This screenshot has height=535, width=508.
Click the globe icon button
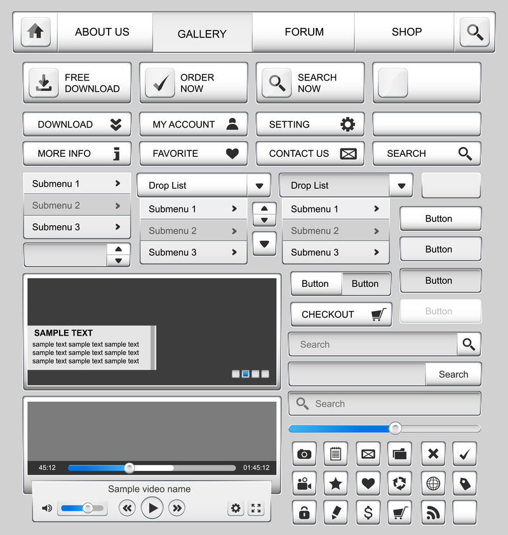[x=433, y=483]
